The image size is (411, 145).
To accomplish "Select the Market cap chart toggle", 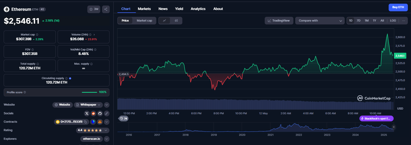I will pos(144,20).
